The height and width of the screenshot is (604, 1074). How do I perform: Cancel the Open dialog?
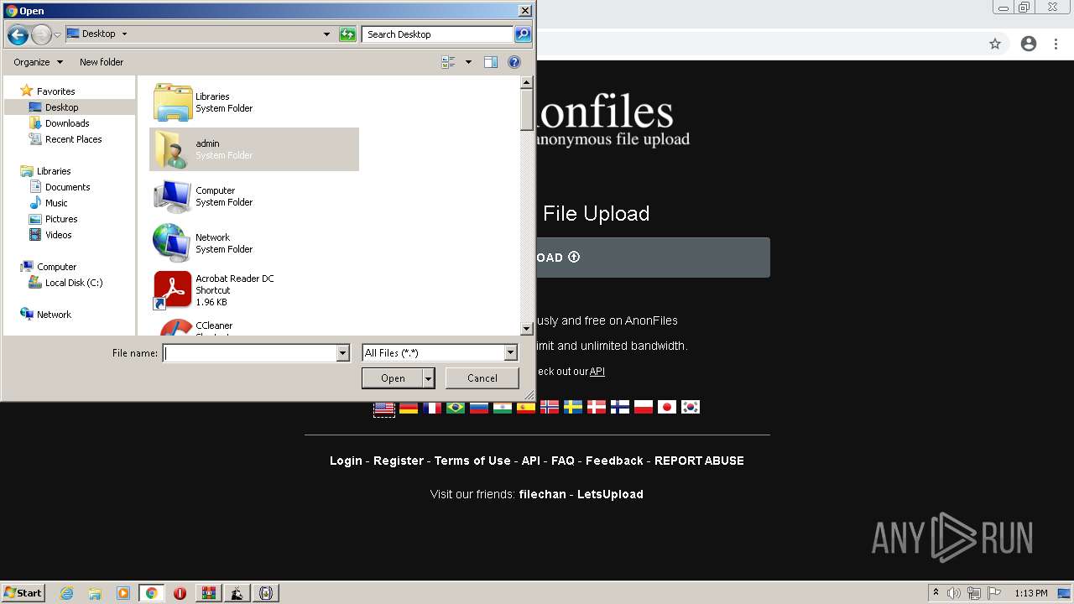pyautogui.click(x=482, y=378)
